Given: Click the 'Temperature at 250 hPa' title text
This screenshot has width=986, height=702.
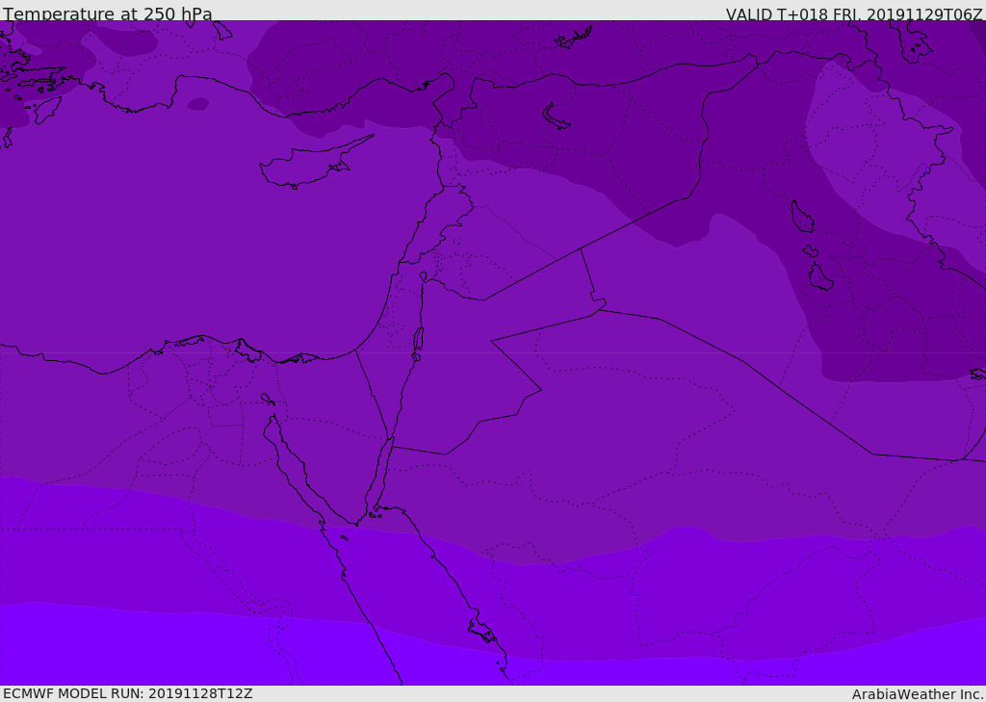Looking at the screenshot, I should pyautogui.click(x=108, y=13).
